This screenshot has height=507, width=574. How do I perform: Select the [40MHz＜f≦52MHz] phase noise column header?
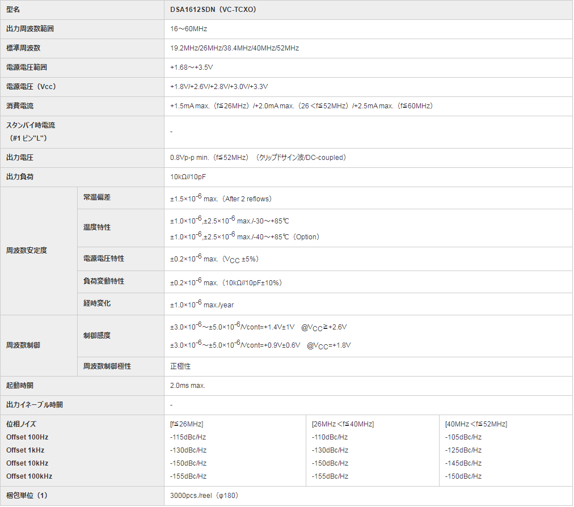[x=476, y=424]
